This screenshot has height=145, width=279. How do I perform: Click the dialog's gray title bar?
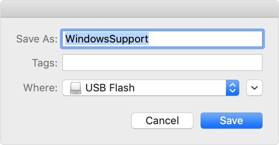[139, 9]
